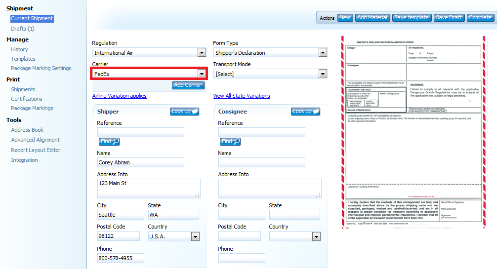Open the Shipper Country dropdown
This screenshot has width=497, height=269.
click(195, 236)
